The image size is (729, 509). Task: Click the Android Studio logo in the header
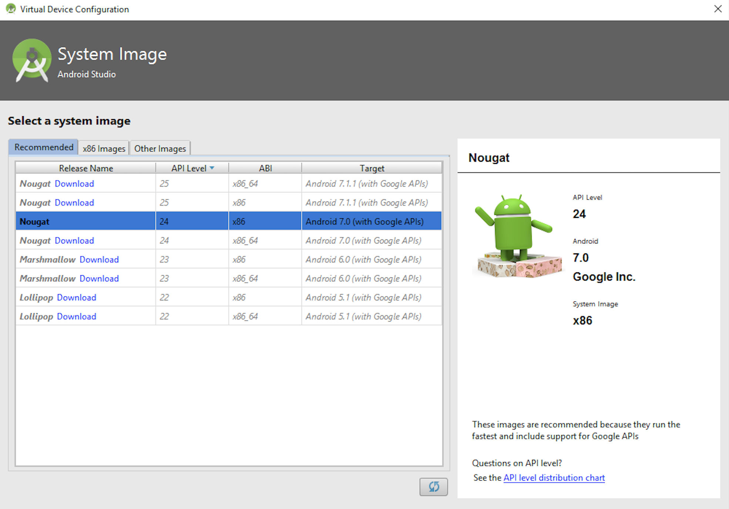[x=32, y=60]
